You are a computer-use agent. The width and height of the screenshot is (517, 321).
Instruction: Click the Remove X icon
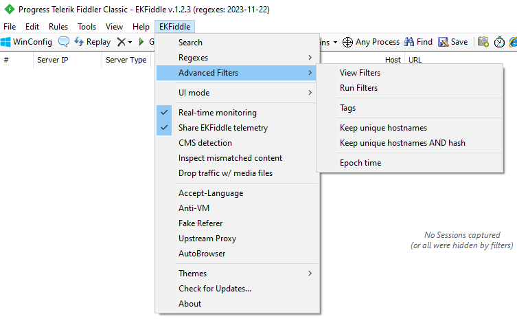point(122,42)
